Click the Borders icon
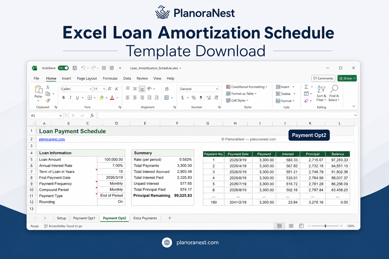The image size is (389, 259). [x=90, y=98]
